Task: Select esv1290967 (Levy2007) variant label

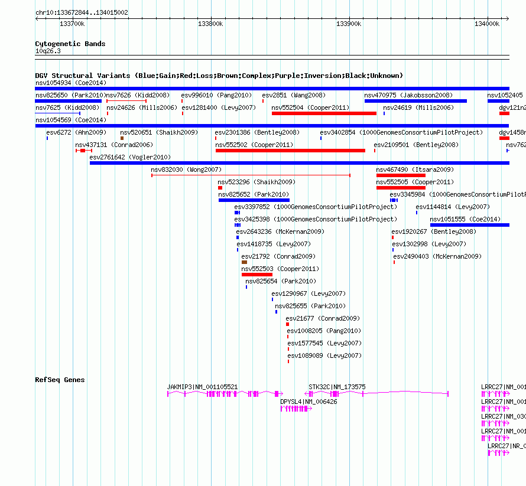Action: pyautogui.click(x=309, y=293)
